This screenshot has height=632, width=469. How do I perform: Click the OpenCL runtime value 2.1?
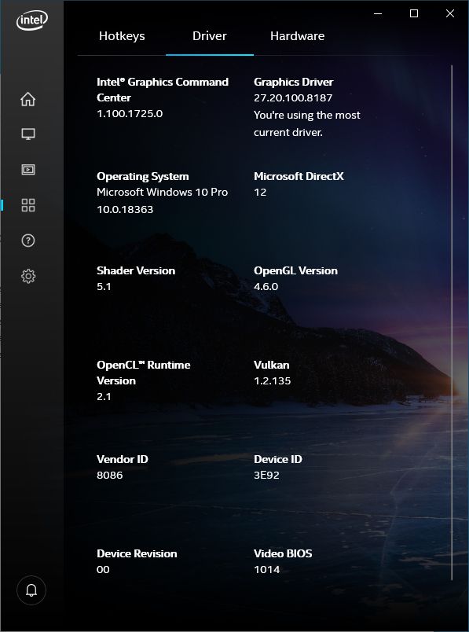click(x=104, y=397)
